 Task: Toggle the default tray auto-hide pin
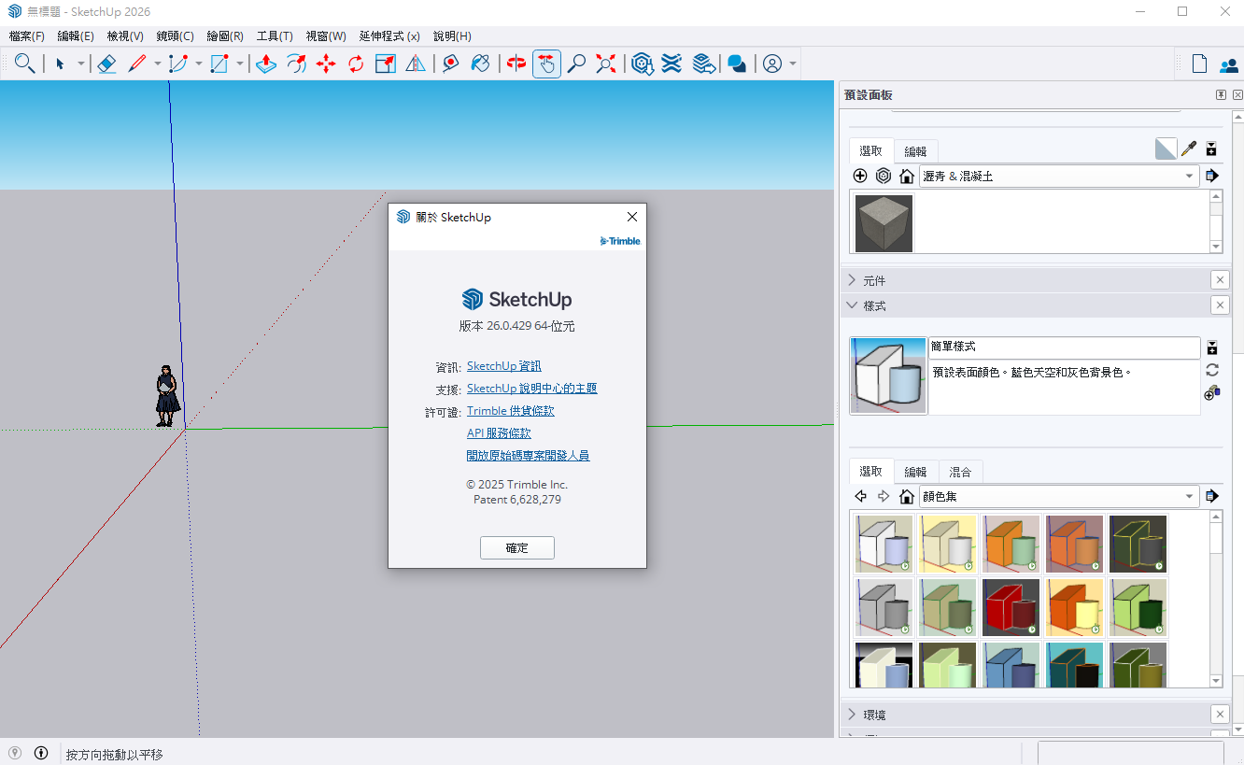point(1221,95)
